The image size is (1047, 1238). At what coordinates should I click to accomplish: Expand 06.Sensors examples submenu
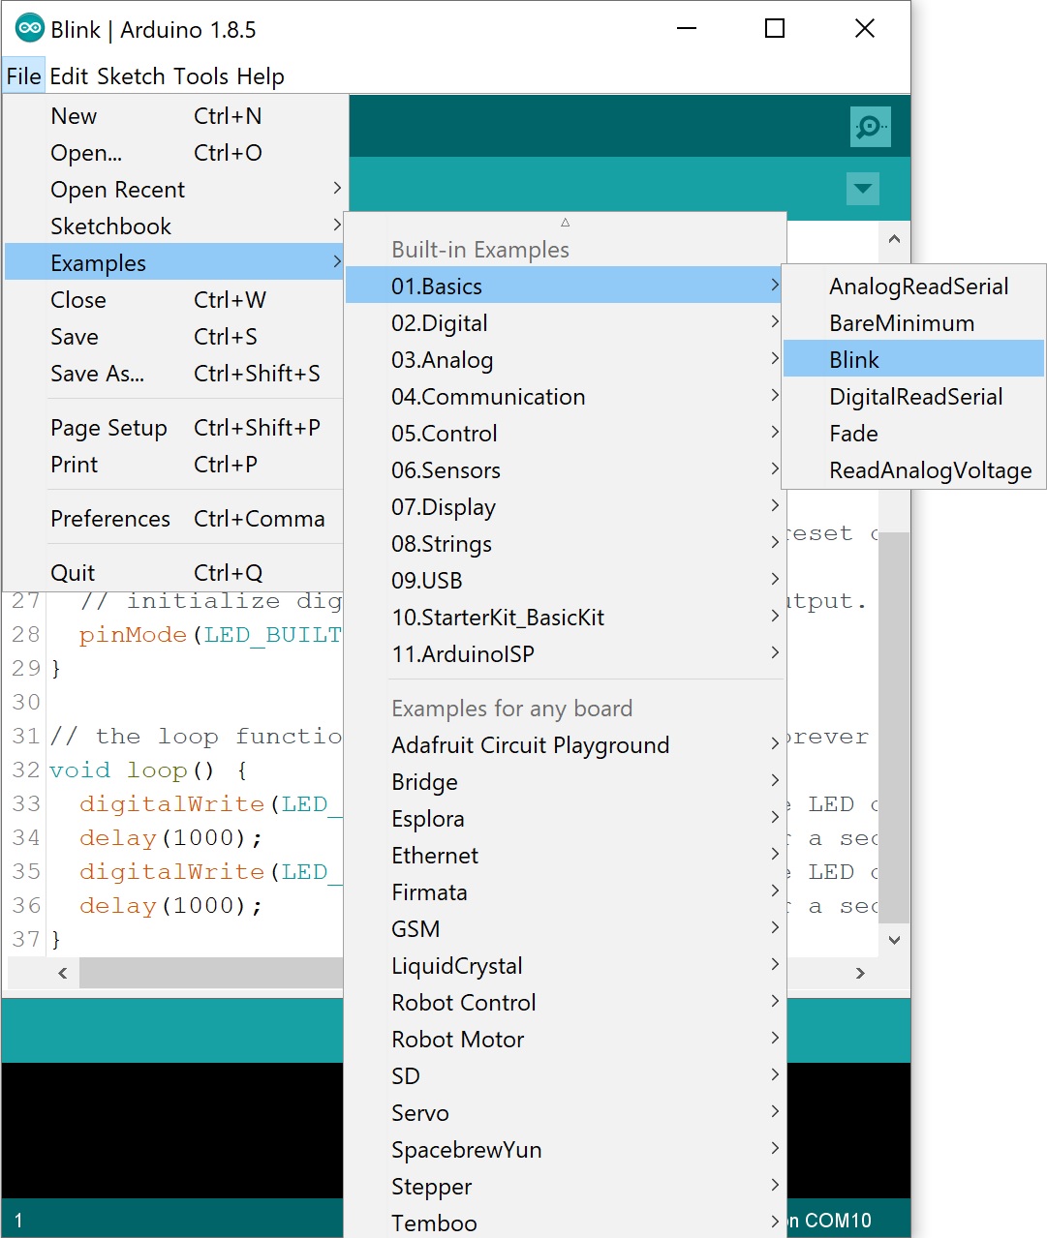[565, 470]
